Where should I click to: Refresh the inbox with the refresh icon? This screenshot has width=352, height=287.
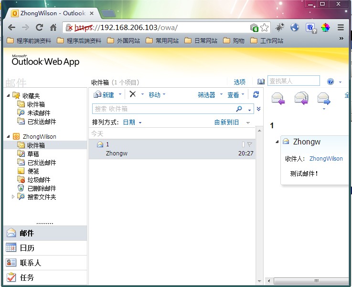click(256, 94)
